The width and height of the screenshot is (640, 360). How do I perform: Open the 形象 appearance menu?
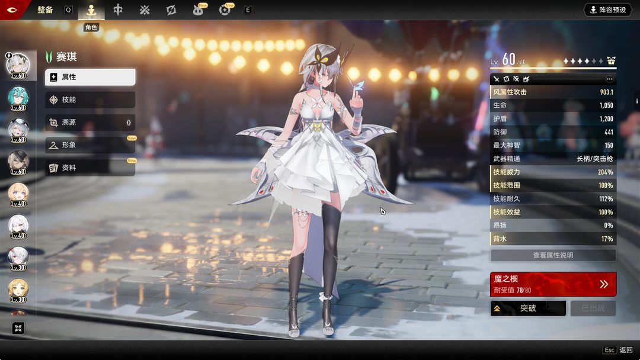pos(90,144)
